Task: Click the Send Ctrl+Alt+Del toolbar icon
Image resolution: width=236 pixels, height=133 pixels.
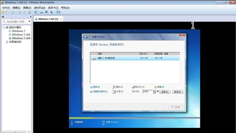Action: (13, 12)
